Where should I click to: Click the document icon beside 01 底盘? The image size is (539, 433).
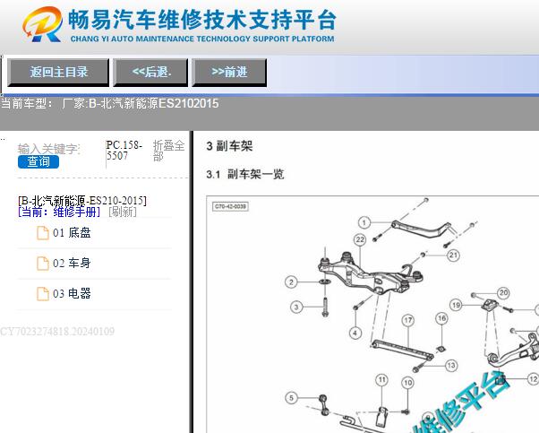pyautogui.click(x=43, y=233)
